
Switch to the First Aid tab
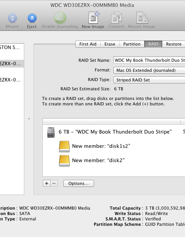tap(88, 44)
